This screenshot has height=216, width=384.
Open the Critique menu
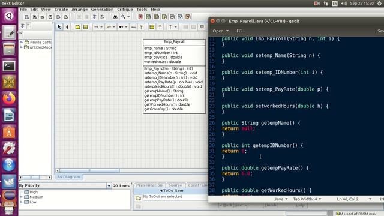(125, 10)
